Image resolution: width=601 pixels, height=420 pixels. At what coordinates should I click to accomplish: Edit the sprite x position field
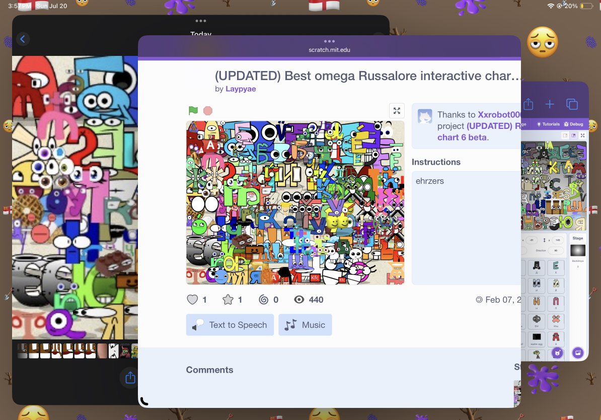[x=531, y=240]
